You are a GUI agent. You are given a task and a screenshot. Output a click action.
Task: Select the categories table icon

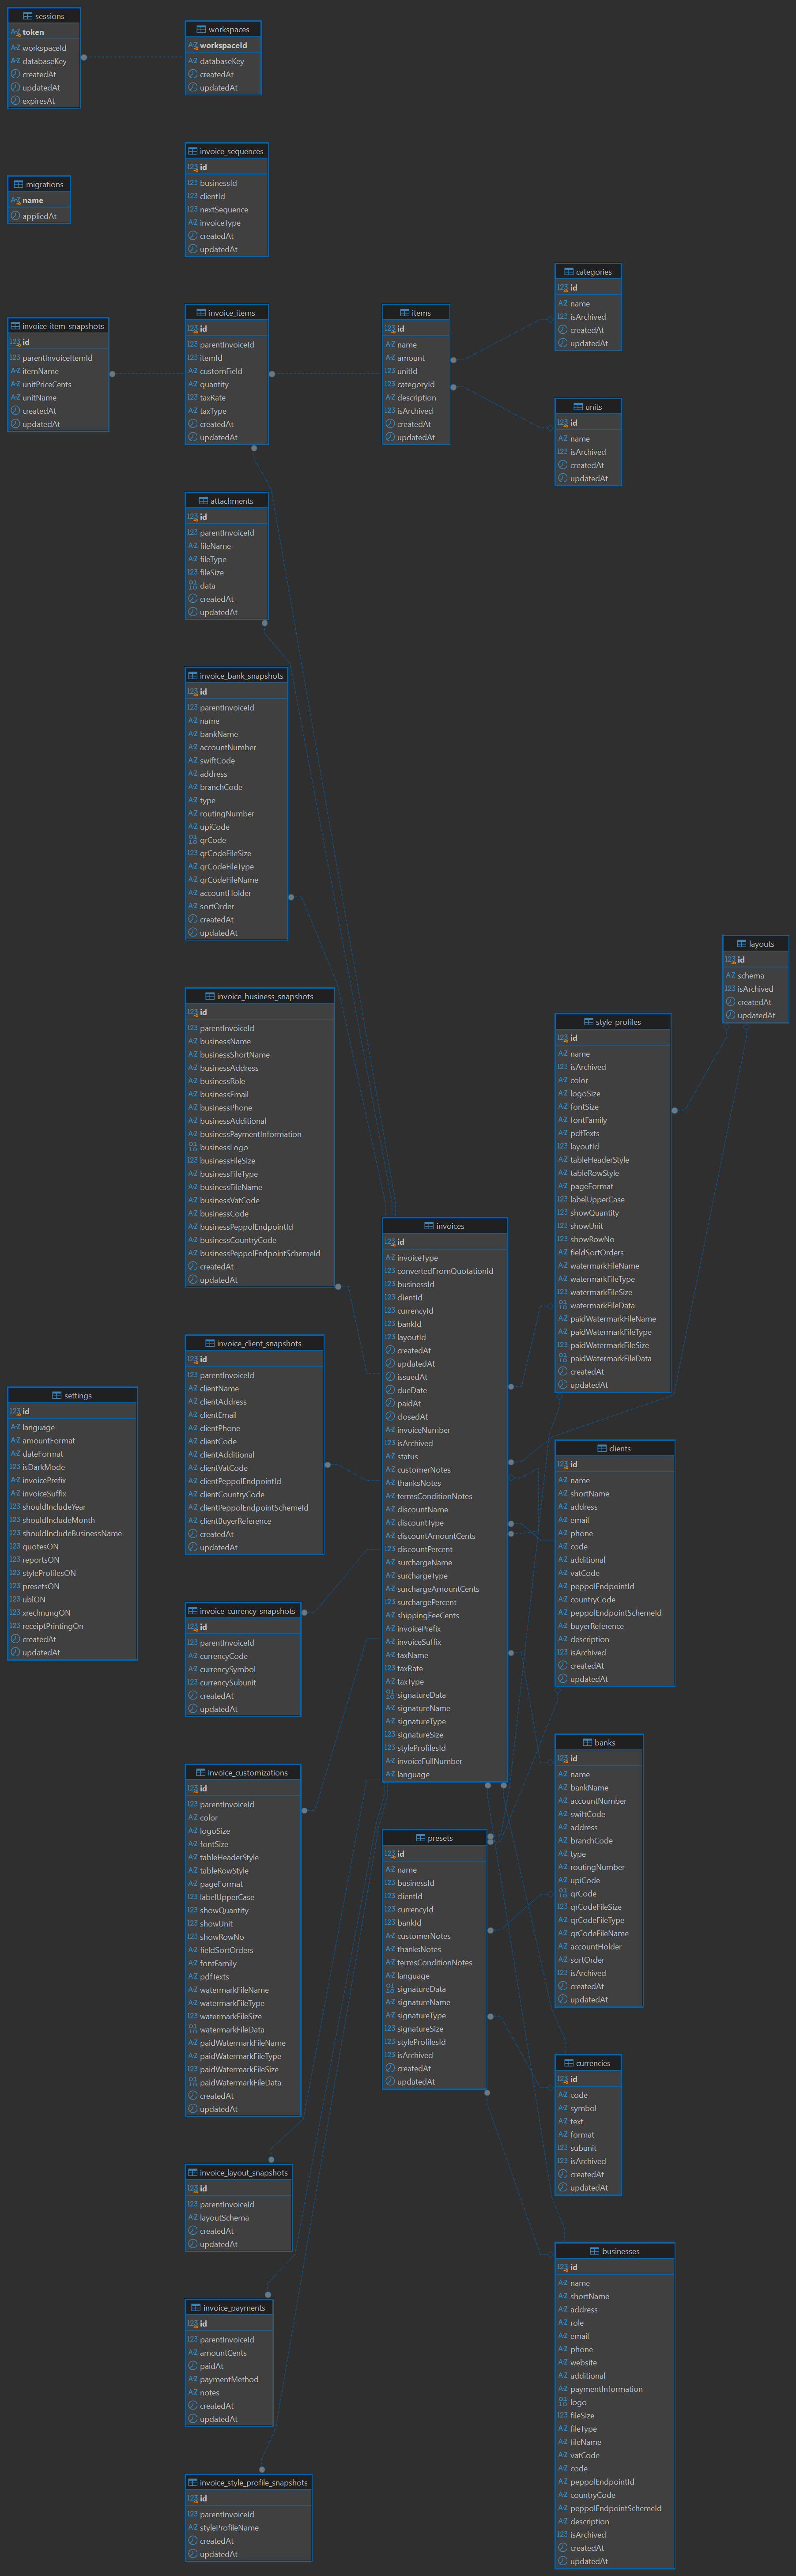tap(569, 271)
